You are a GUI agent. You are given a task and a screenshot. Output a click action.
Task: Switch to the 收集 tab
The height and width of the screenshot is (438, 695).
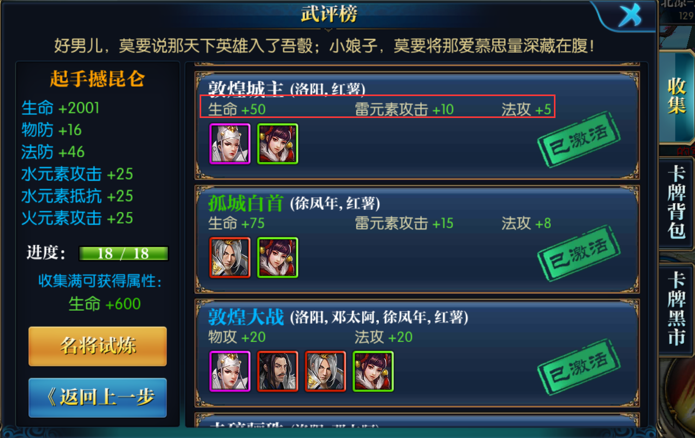(x=676, y=97)
